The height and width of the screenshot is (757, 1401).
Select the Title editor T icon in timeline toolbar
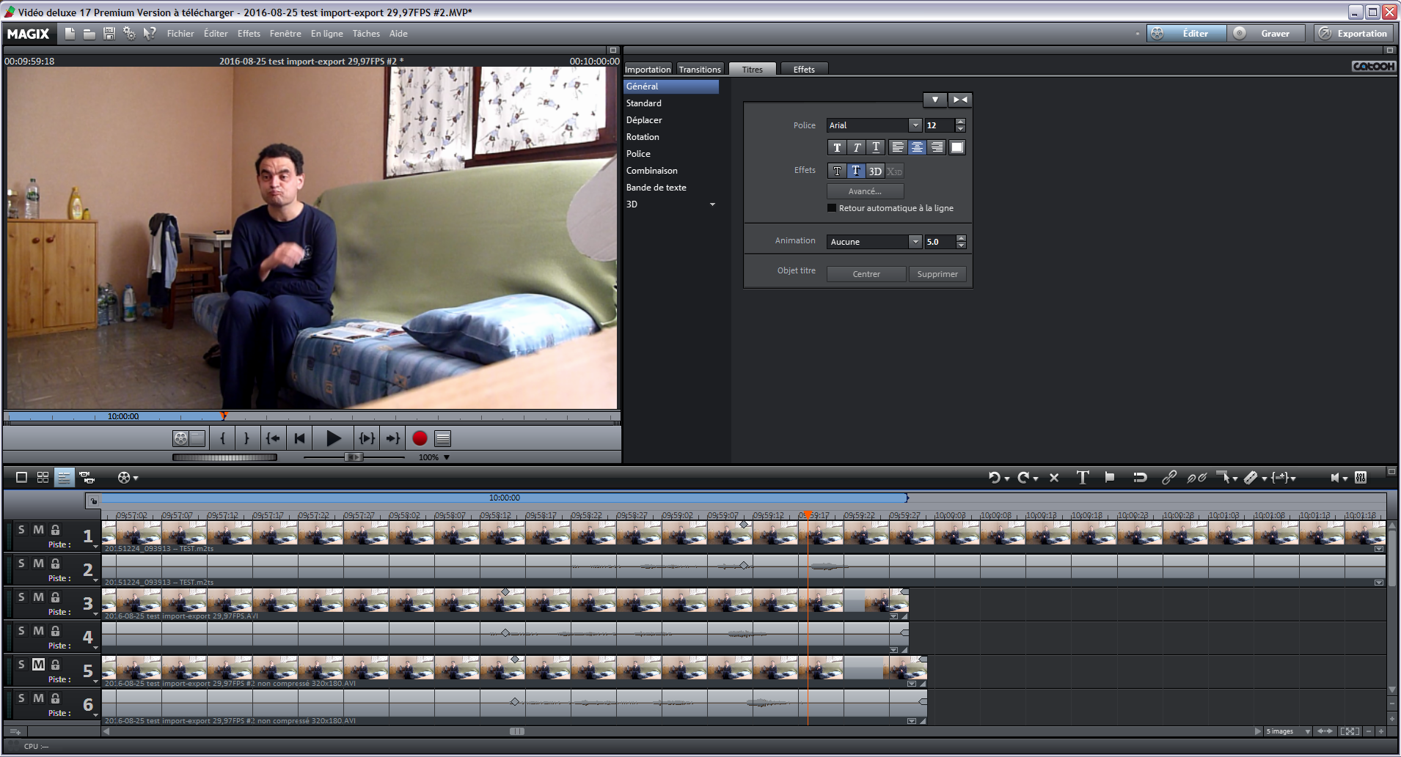tap(1082, 478)
